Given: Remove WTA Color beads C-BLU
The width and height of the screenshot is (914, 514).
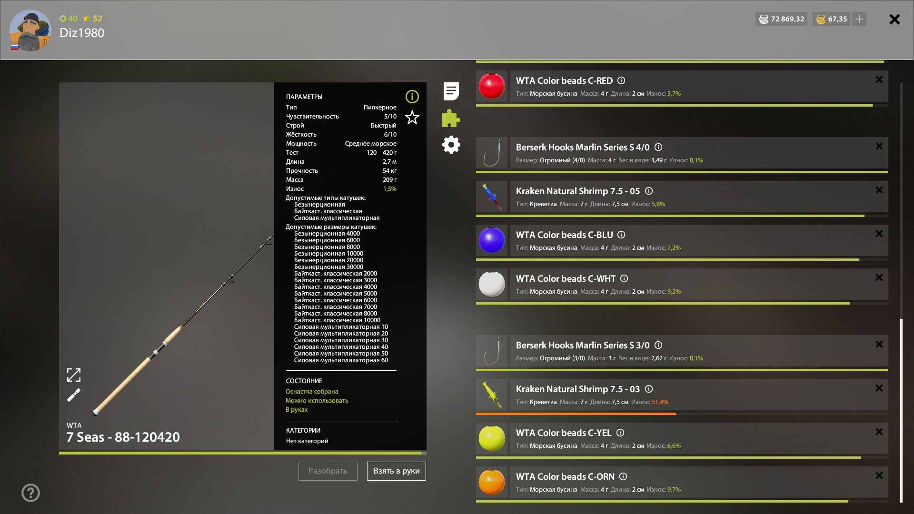Looking at the screenshot, I should pos(879,234).
